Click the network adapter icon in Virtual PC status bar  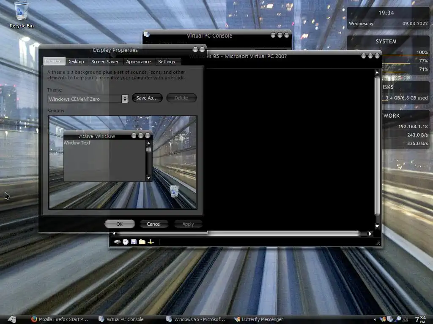click(x=151, y=242)
